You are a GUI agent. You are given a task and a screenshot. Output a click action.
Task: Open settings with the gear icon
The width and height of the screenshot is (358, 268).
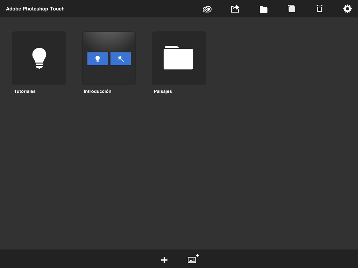tap(347, 9)
